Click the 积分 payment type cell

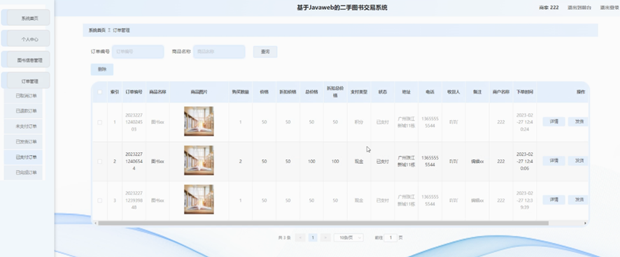[359, 122]
